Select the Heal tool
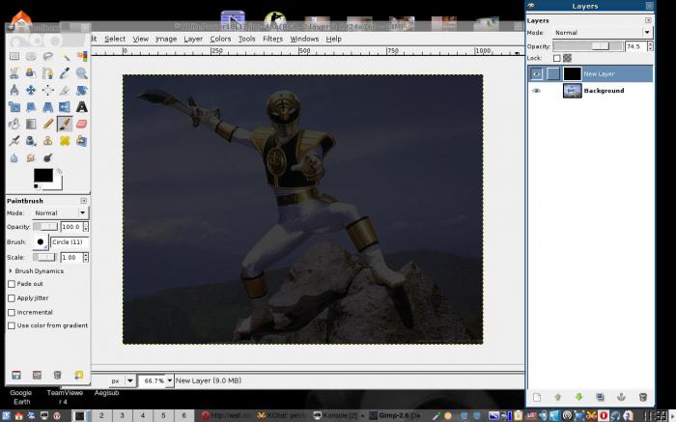The width and height of the screenshot is (676, 422). point(65,141)
